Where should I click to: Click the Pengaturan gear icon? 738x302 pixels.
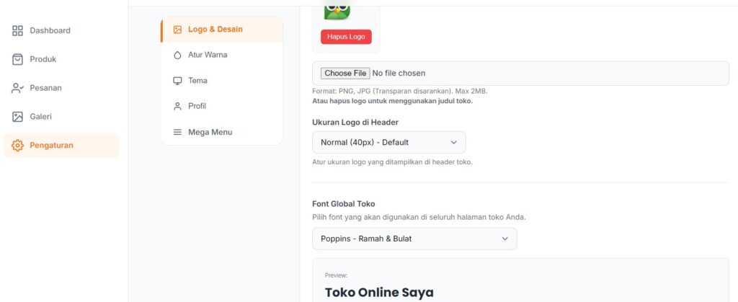point(18,146)
